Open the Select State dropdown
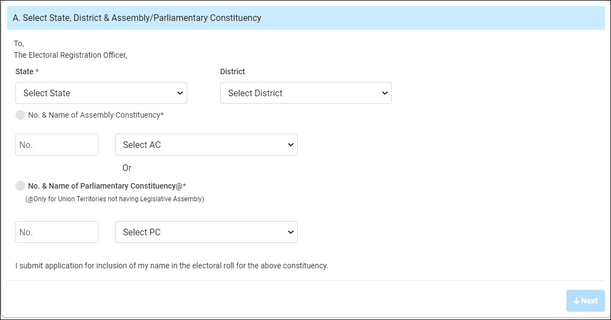Viewport: 611px width, 320px height. coord(101,93)
